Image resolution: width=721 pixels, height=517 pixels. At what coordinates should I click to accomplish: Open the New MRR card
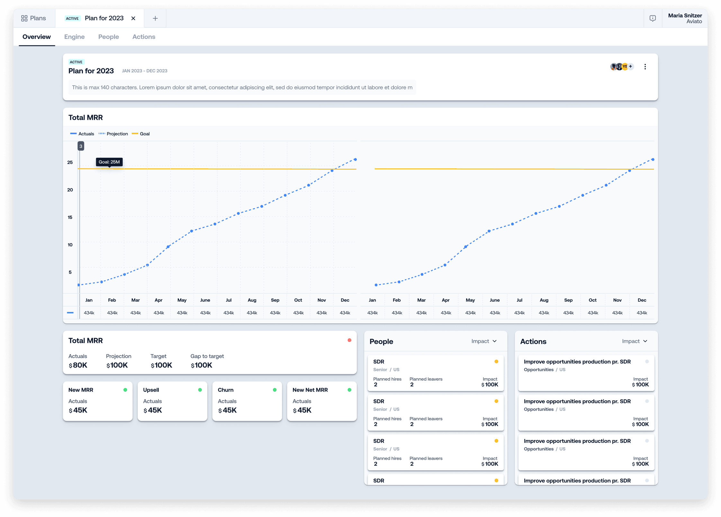click(98, 401)
